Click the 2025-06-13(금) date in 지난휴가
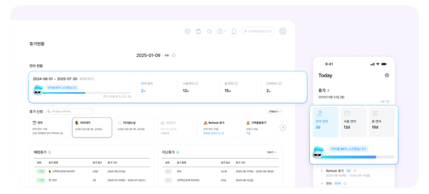The width and height of the screenshot is (429, 194). coord(245,180)
